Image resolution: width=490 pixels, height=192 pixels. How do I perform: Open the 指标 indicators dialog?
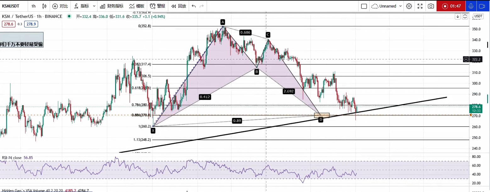(82, 6)
